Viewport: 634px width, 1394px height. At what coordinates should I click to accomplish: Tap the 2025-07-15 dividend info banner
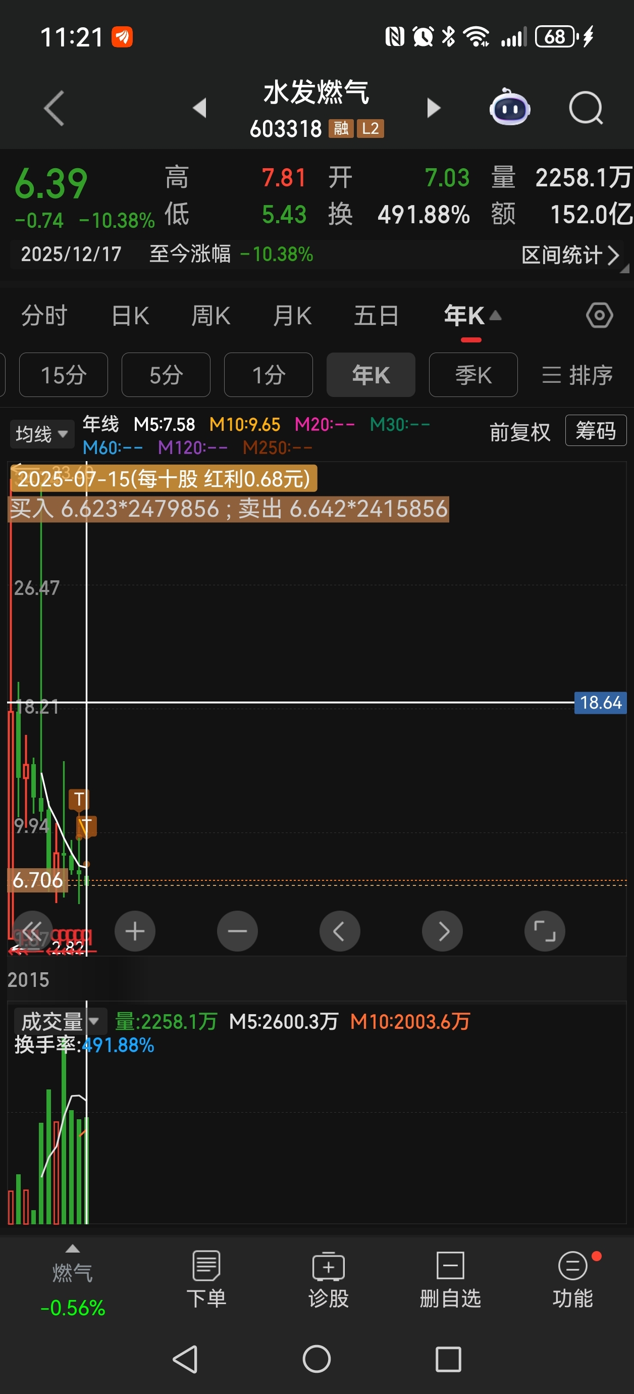164,479
